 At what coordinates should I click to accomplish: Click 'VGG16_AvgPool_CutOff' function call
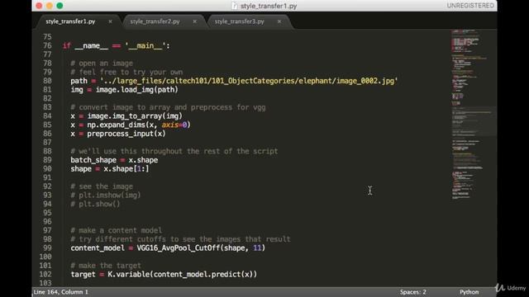[x=179, y=248]
